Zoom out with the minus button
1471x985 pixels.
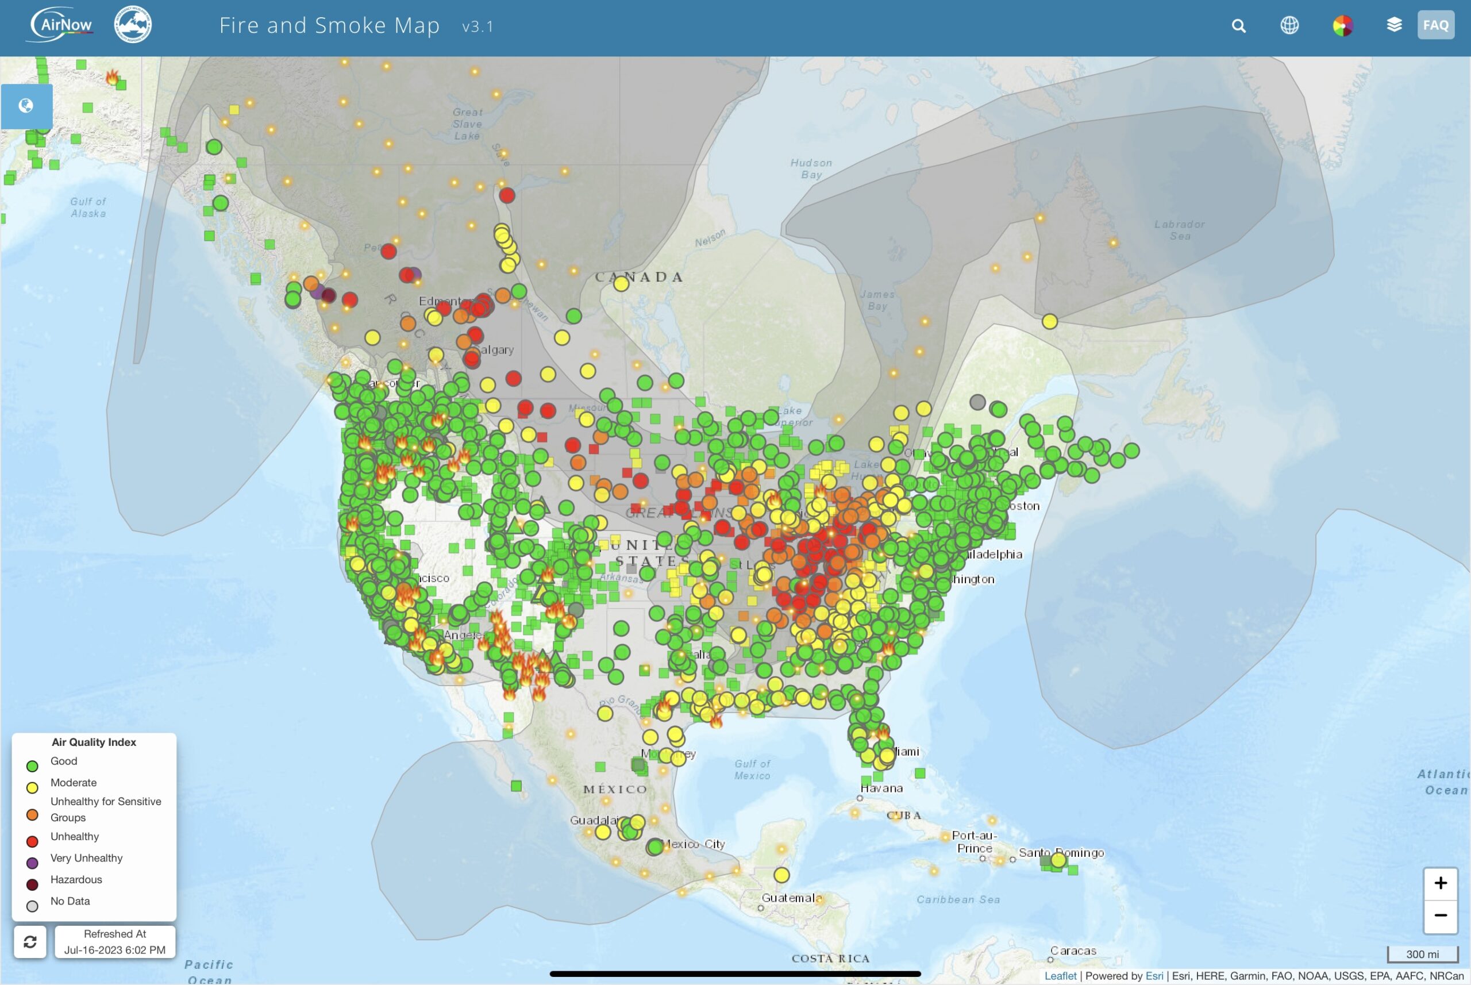pyautogui.click(x=1440, y=915)
